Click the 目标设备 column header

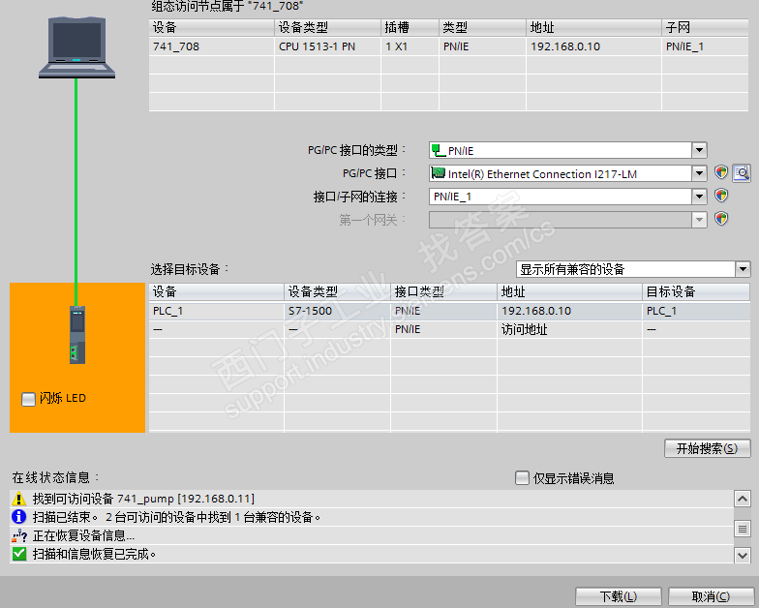696,292
